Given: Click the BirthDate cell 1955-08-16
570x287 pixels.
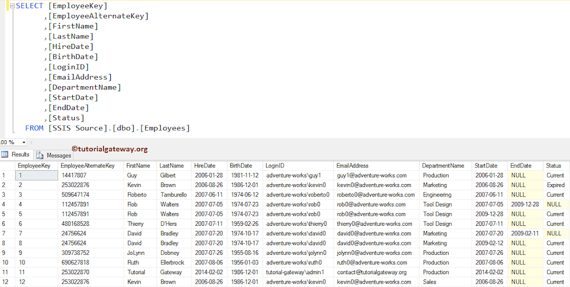Looking at the screenshot, I should pos(245,253).
